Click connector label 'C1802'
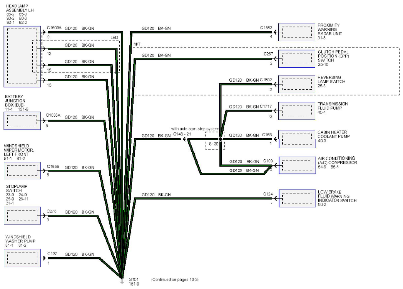 pos(266,80)
